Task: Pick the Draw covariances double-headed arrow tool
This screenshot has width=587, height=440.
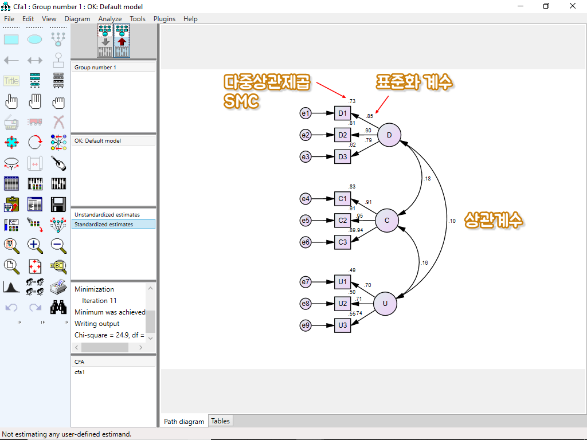Action: pos(35,60)
